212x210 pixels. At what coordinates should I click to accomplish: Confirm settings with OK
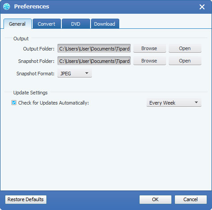point(155,199)
